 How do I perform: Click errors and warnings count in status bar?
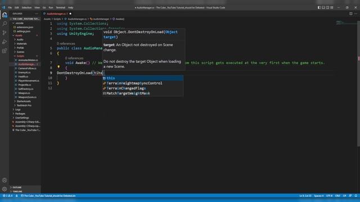click(x=7, y=196)
